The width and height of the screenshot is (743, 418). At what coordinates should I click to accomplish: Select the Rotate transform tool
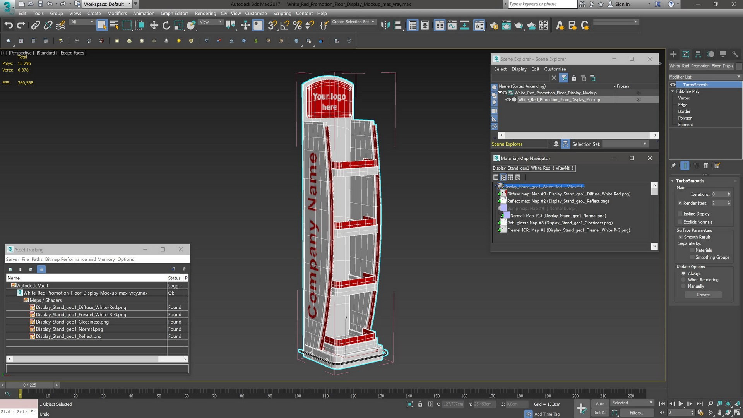(166, 26)
